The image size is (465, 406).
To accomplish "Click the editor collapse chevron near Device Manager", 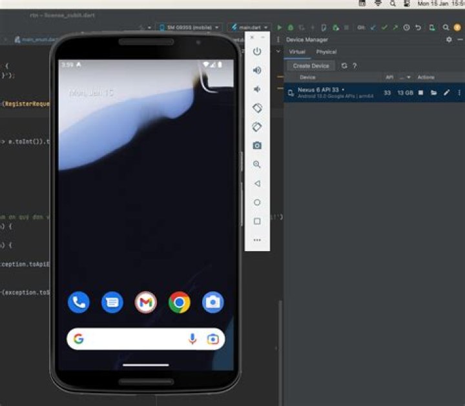I will [x=278, y=51].
